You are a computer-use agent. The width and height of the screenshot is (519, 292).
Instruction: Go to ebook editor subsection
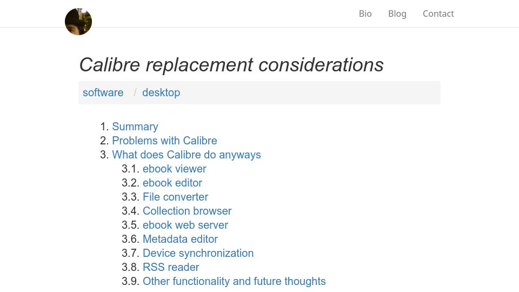172,183
